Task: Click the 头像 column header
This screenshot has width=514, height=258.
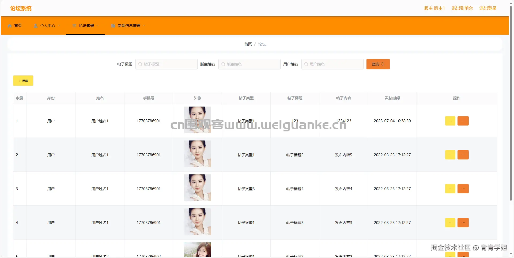Action: [x=197, y=98]
